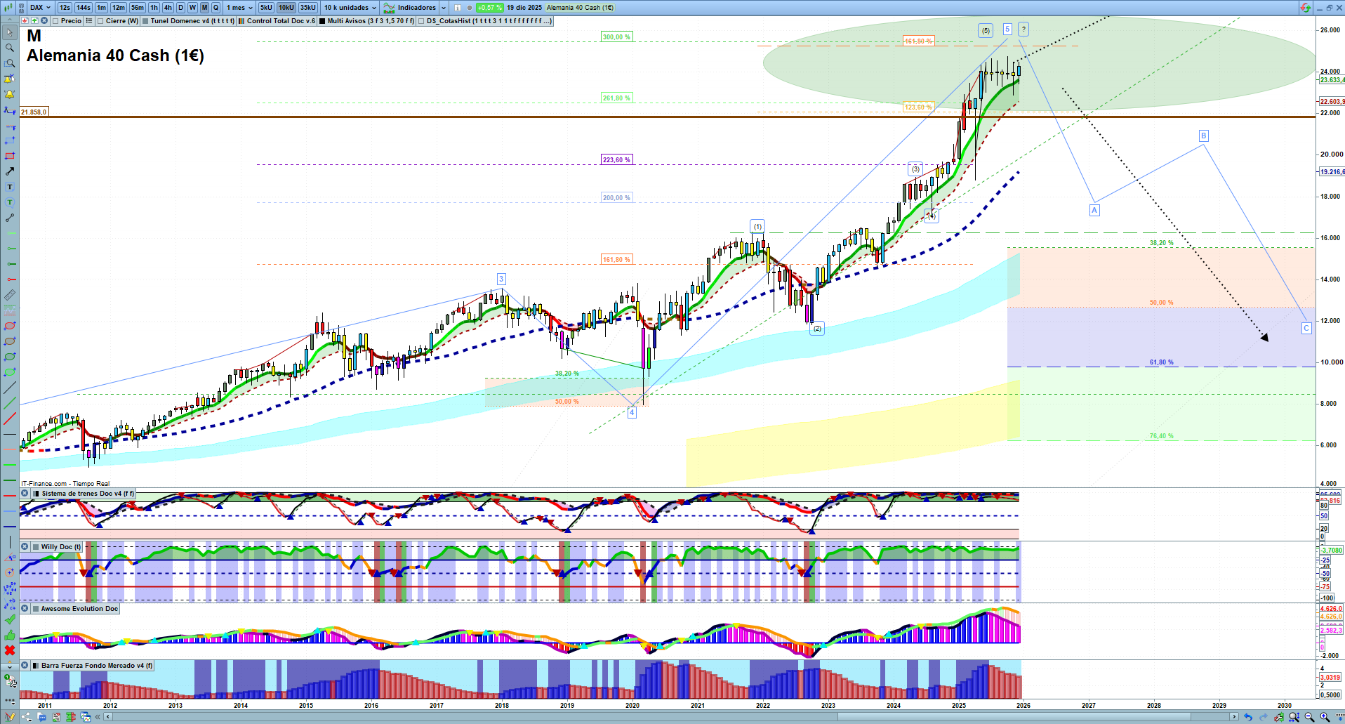The width and height of the screenshot is (1345, 724).
Task: Select the ruler measurement tool
Action: (x=10, y=295)
